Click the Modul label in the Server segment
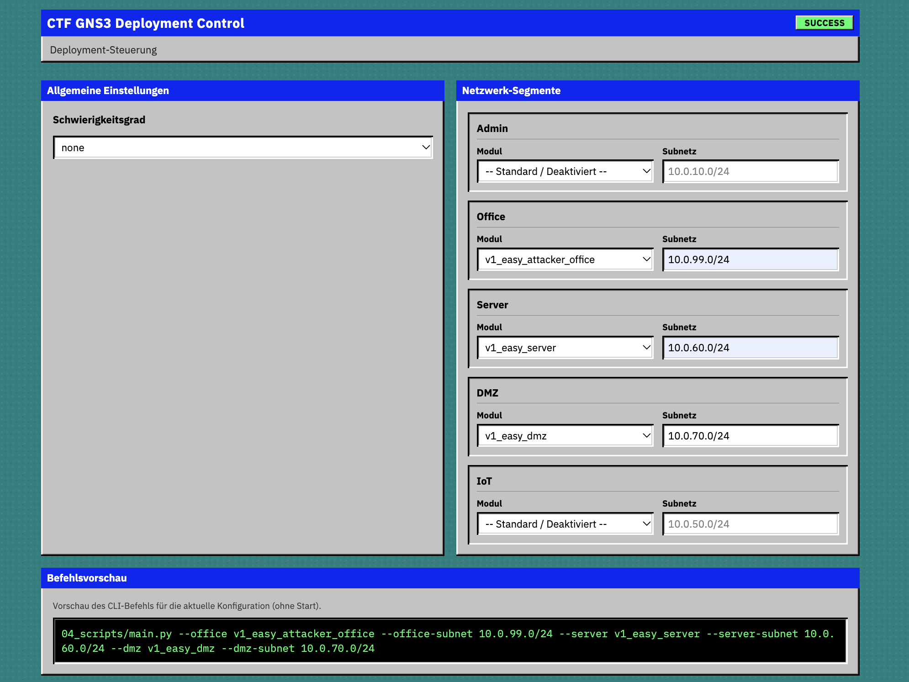Screen dimensions: 909x682 (x=489, y=327)
